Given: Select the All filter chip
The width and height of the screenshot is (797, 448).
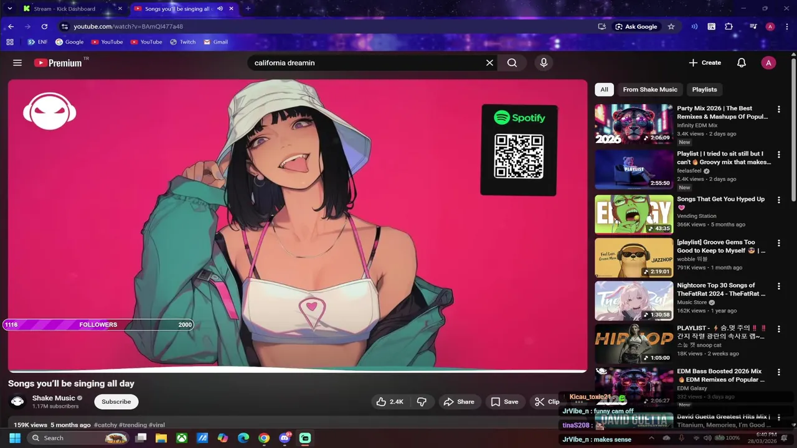Looking at the screenshot, I should [x=604, y=90].
